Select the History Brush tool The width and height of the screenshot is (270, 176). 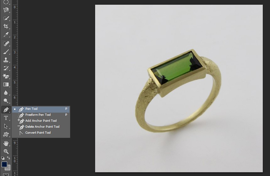tap(6, 68)
